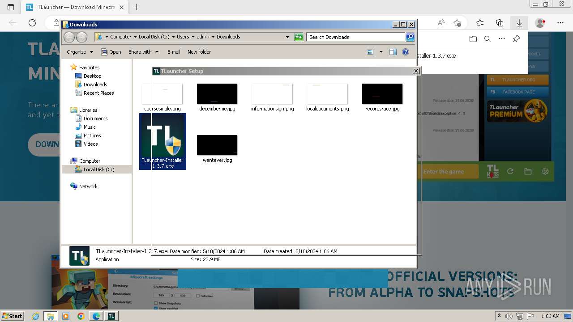The width and height of the screenshot is (573, 322).
Task: Open Edge profile avatar
Action: 540,23
